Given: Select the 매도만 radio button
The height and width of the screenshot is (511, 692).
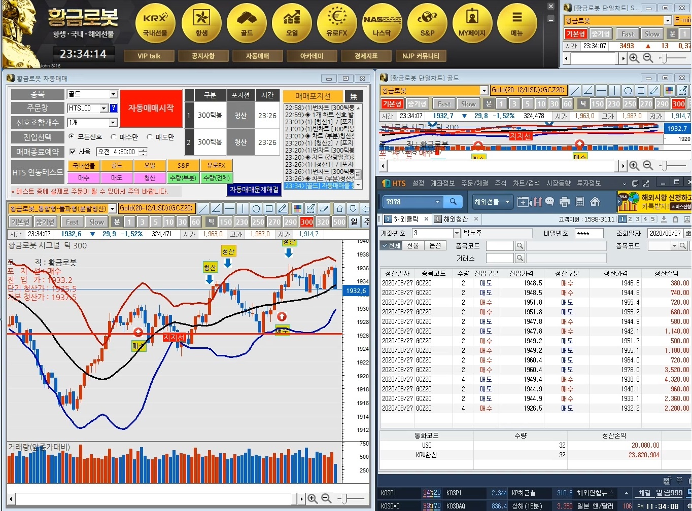Looking at the screenshot, I should 149,137.
